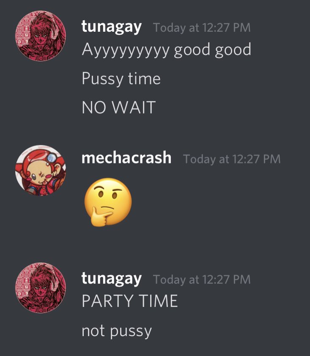This screenshot has width=310, height=356.
Task: Click the timestamp above PARTY TIME
Action: pos(202,279)
